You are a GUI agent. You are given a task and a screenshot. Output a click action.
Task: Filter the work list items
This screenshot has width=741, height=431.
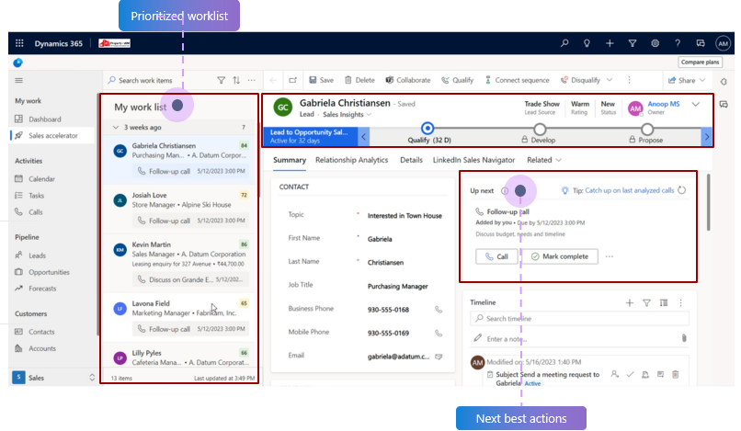[222, 80]
